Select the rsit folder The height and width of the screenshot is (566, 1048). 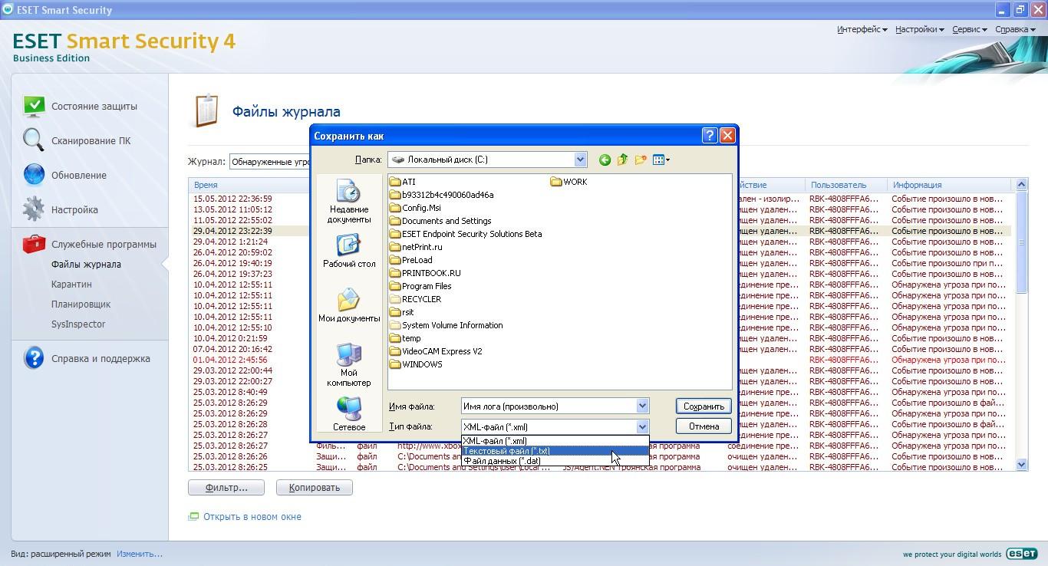point(402,312)
